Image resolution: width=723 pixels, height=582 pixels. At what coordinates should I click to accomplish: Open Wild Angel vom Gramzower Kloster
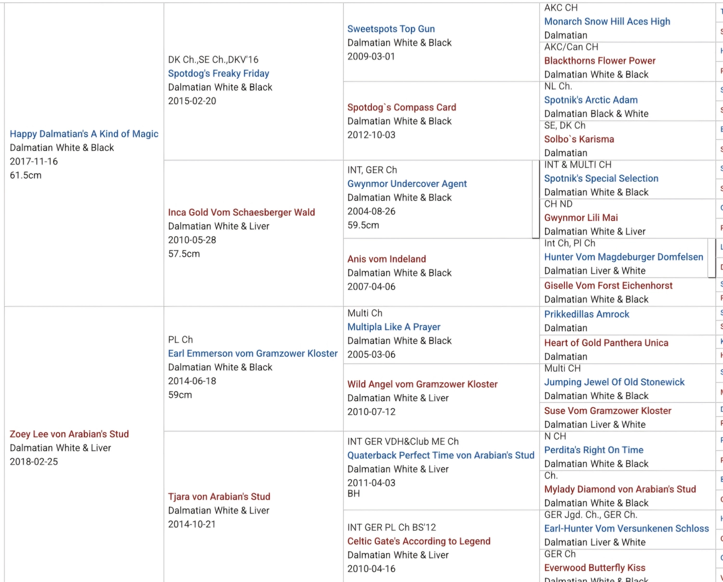[x=422, y=384]
